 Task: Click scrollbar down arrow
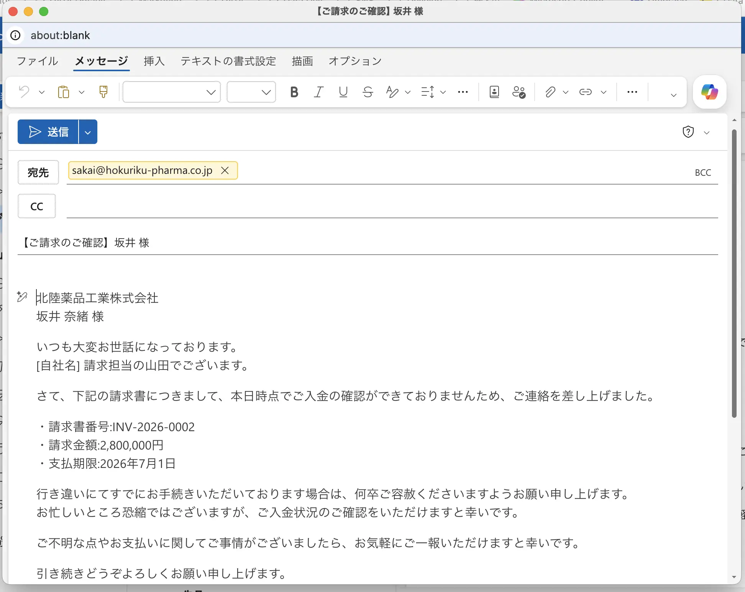point(734,577)
